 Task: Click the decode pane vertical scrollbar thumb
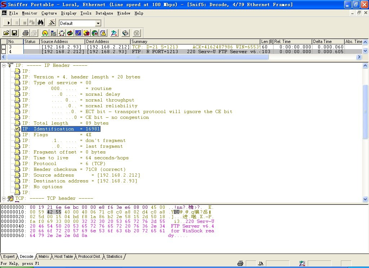click(x=365, y=112)
